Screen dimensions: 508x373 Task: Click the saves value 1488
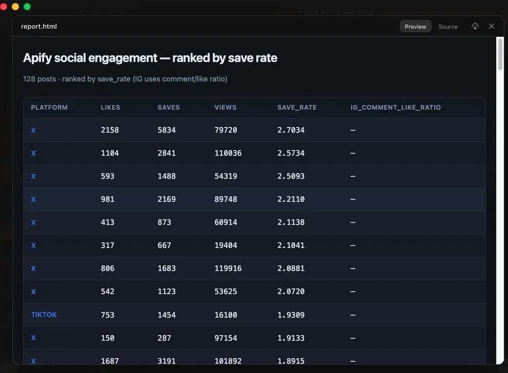tap(167, 176)
